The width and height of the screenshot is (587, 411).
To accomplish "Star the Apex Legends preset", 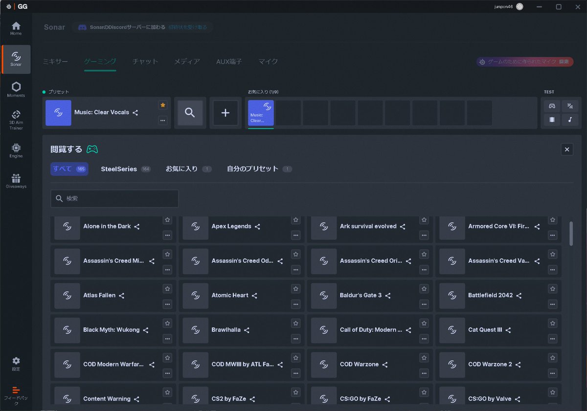I will pyautogui.click(x=295, y=220).
